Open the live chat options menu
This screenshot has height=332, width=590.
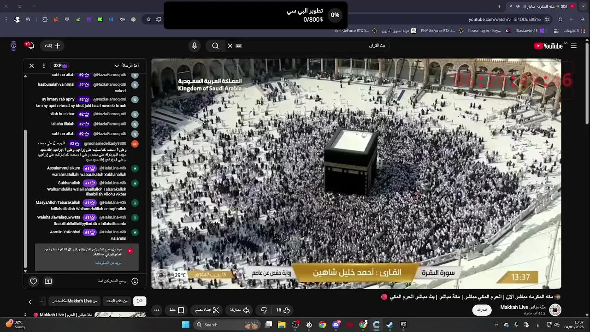[44, 65]
